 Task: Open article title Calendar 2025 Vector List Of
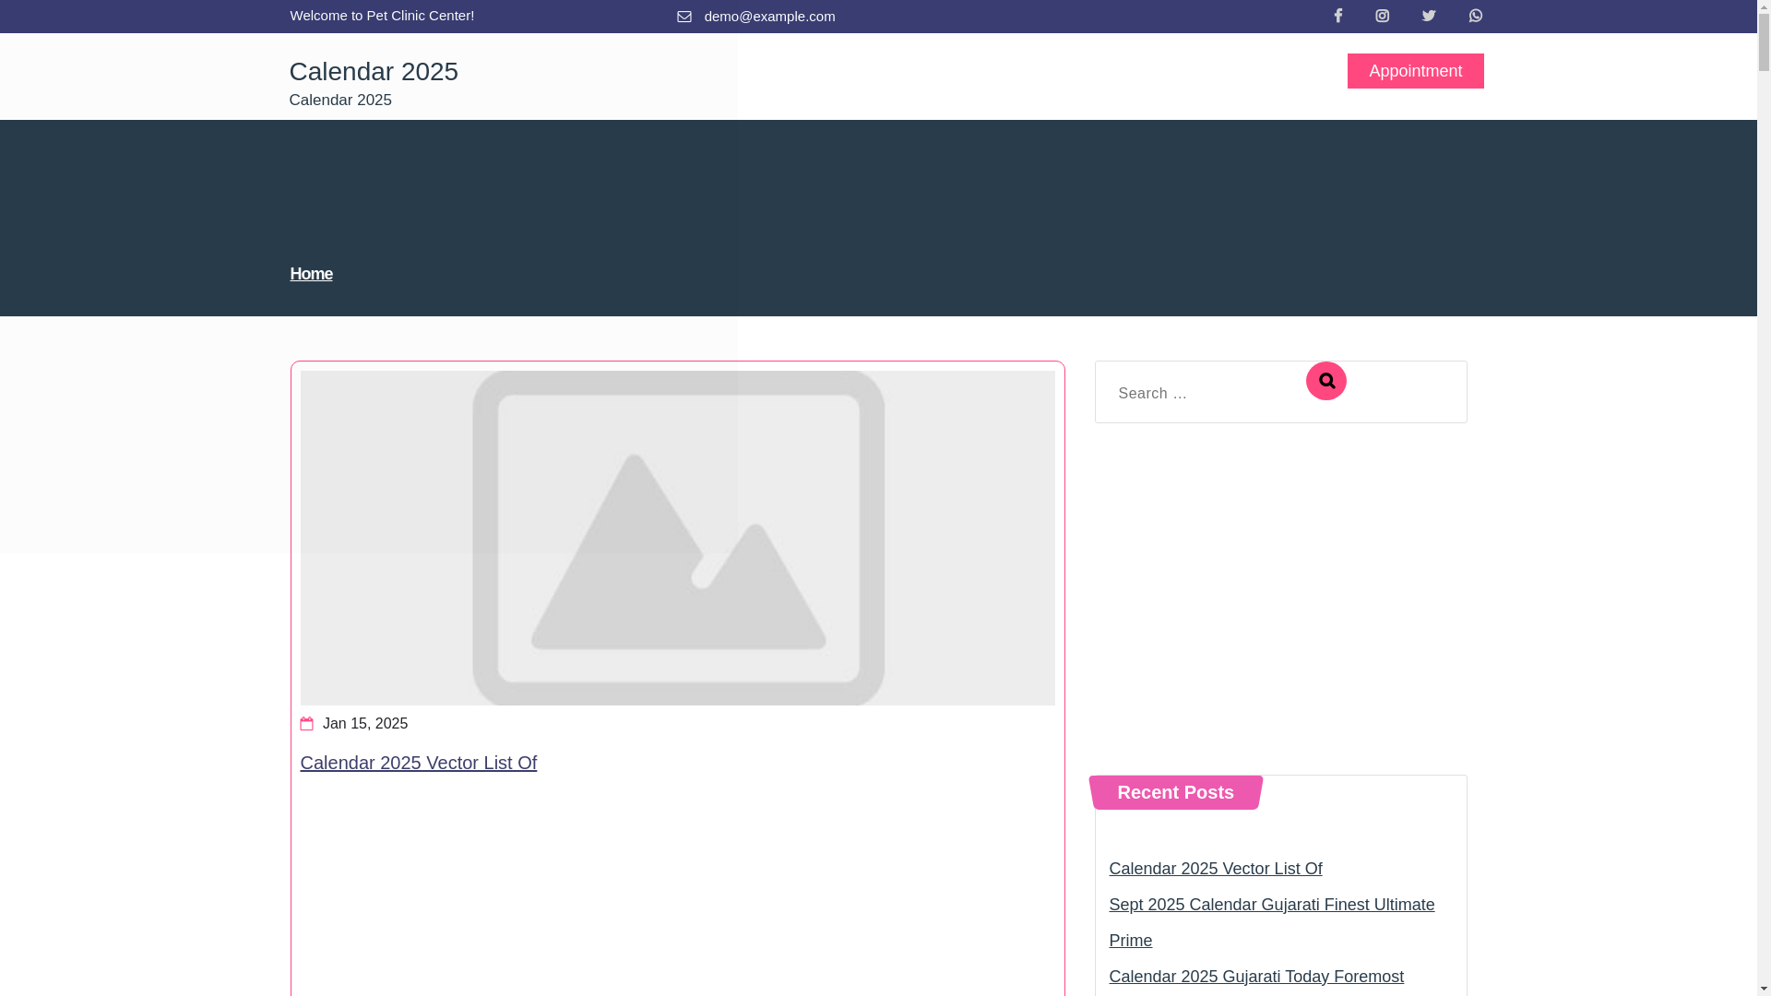[418, 763]
